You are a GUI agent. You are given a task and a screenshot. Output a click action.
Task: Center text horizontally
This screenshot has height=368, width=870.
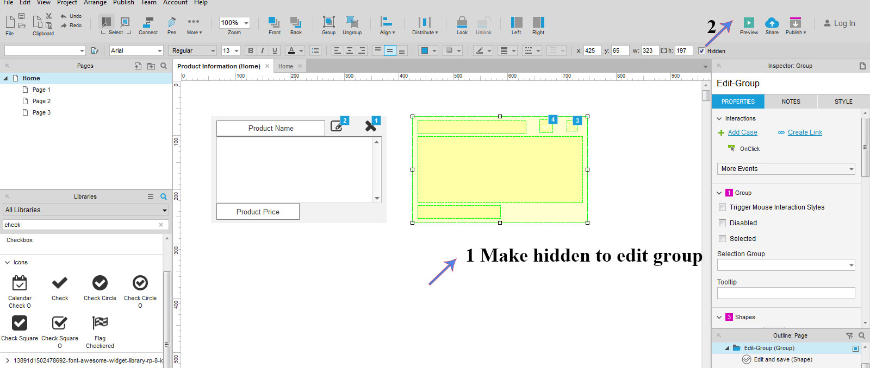tap(350, 50)
